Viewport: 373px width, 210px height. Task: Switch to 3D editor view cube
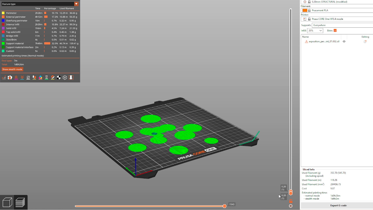7,202
